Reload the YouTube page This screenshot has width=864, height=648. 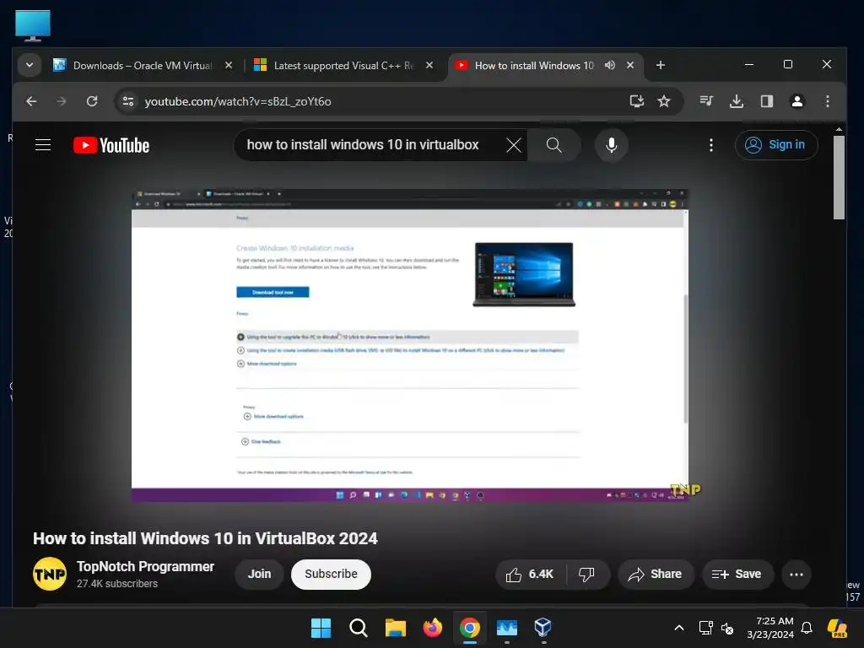(x=92, y=101)
